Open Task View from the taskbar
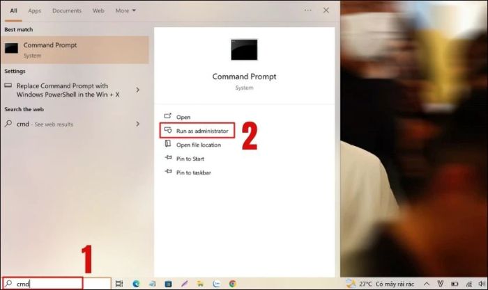Viewport: 488px width, 290px height. tap(119, 284)
